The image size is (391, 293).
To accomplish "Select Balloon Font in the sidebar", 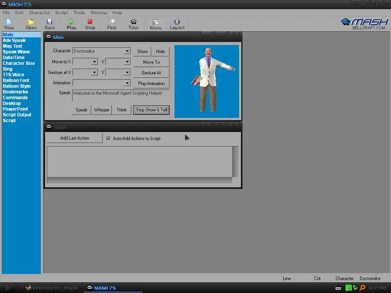I will tap(16, 80).
